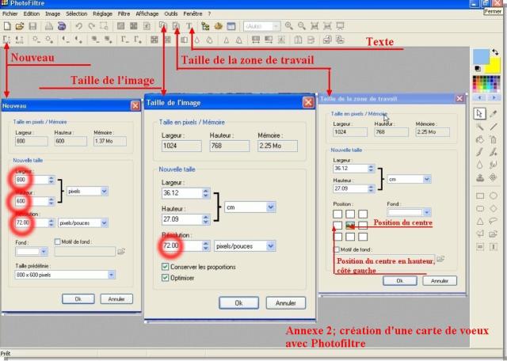Click the Print icon in toolbar
This screenshot has height=361, width=507.
pyautogui.click(x=49, y=26)
